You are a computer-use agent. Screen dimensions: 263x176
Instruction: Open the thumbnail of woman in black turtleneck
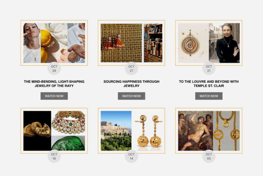pyautogui.click(x=209, y=43)
